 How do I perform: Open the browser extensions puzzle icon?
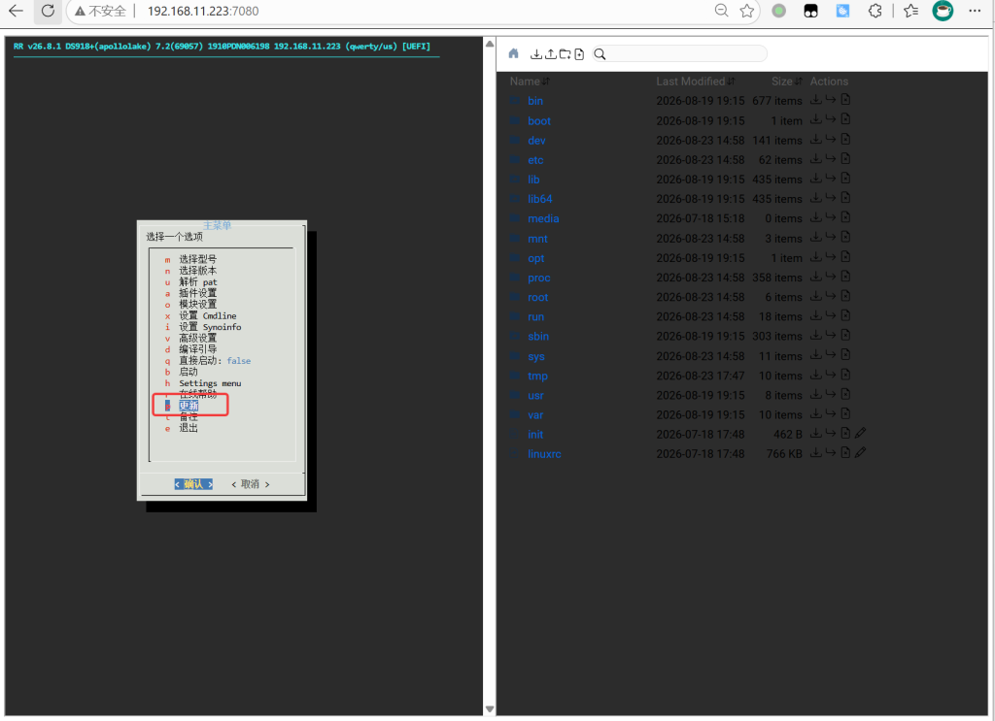pos(875,11)
